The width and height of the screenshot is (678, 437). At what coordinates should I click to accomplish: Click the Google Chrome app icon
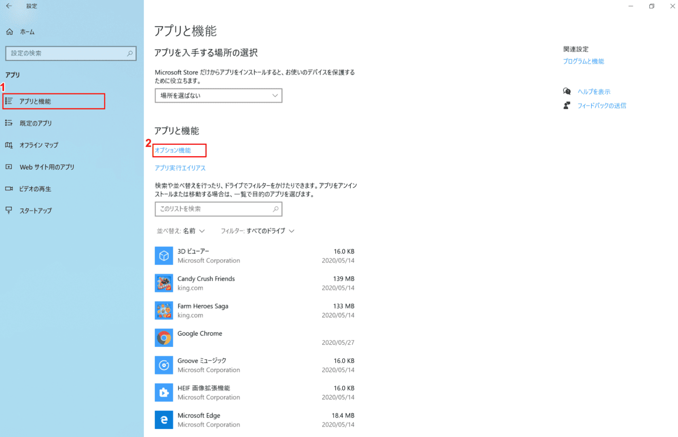(164, 338)
